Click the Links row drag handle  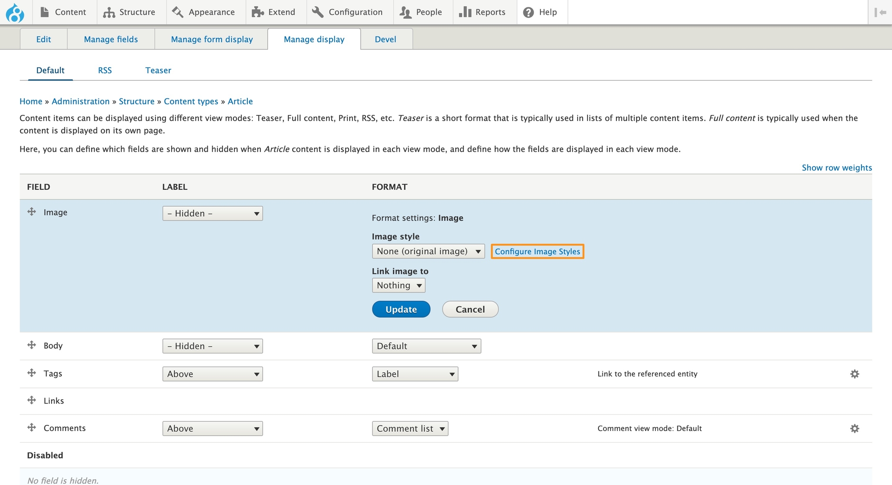pos(31,400)
